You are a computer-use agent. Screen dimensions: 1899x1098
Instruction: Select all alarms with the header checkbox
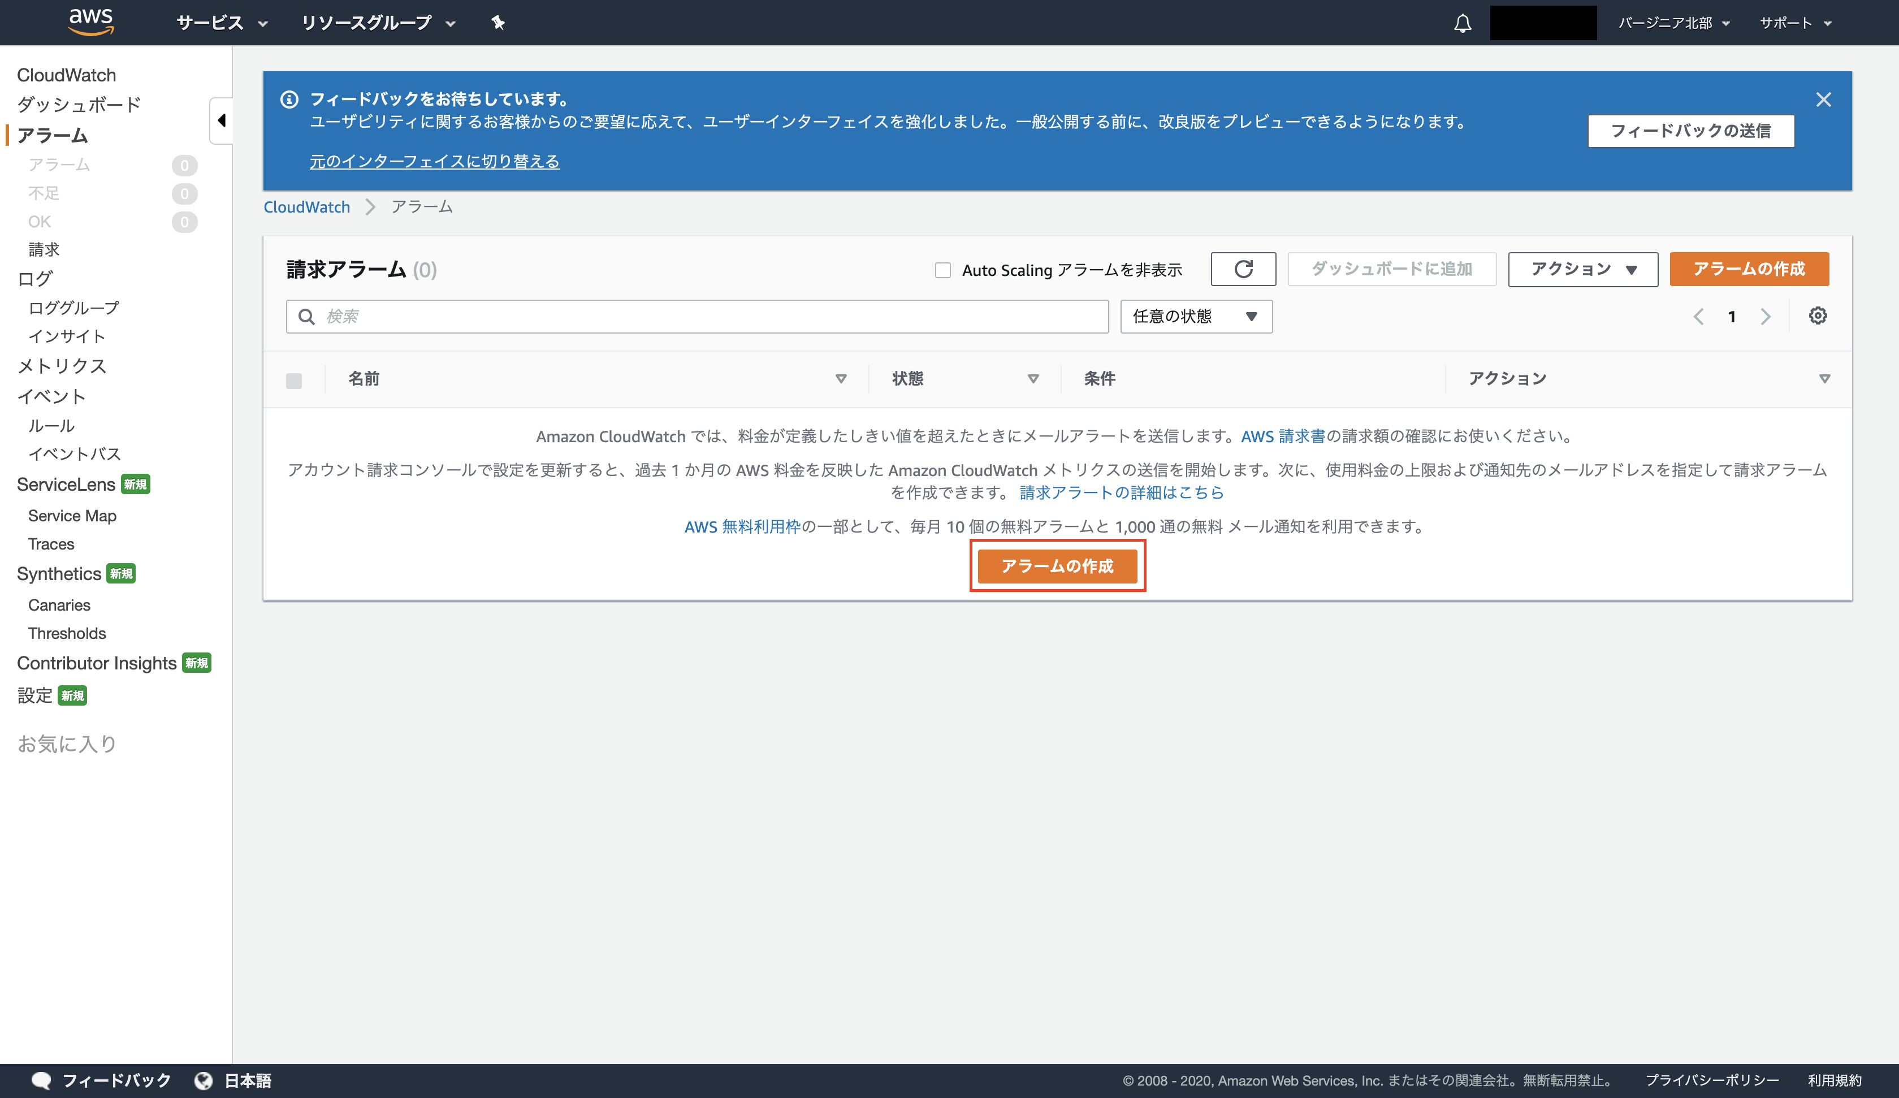coord(294,380)
